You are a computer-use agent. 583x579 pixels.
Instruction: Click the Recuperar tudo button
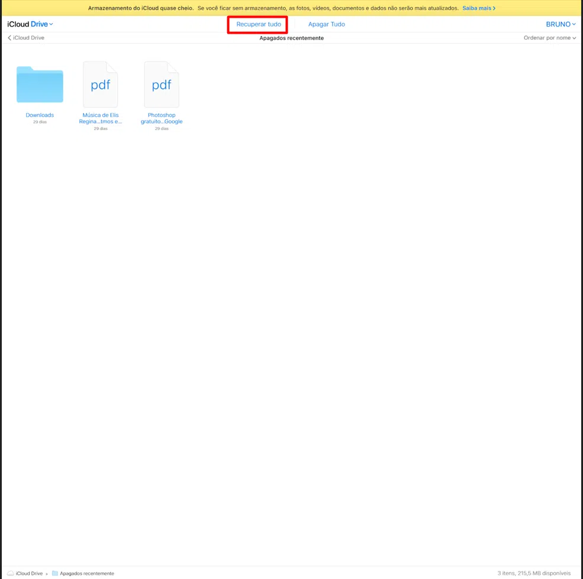[x=257, y=24]
